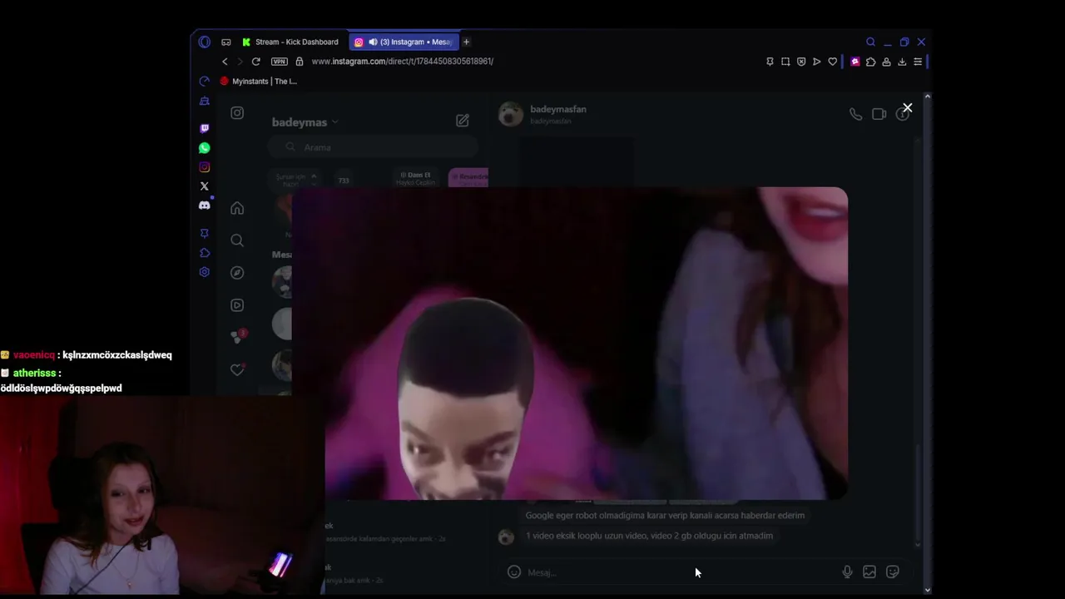Expand the badeymas account switcher
The width and height of the screenshot is (1065, 599).
[x=305, y=122]
